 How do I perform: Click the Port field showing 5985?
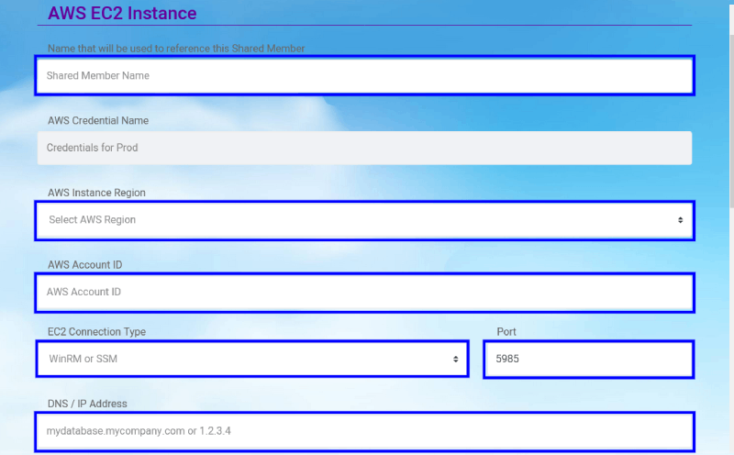tap(588, 359)
